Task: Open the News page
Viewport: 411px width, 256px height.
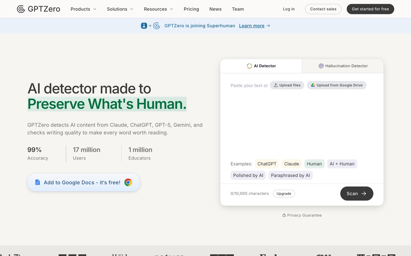Action: pyautogui.click(x=215, y=9)
